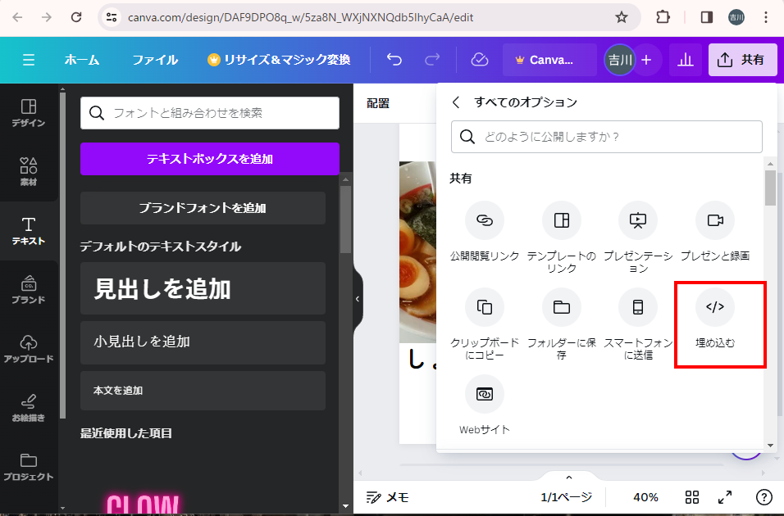Open the Webサイト publish option
Viewport: 784px width, 516px height.
click(x=484, y=395)
